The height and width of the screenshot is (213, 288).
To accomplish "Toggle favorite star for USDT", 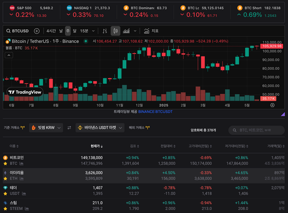I will [x=5, y=194].
